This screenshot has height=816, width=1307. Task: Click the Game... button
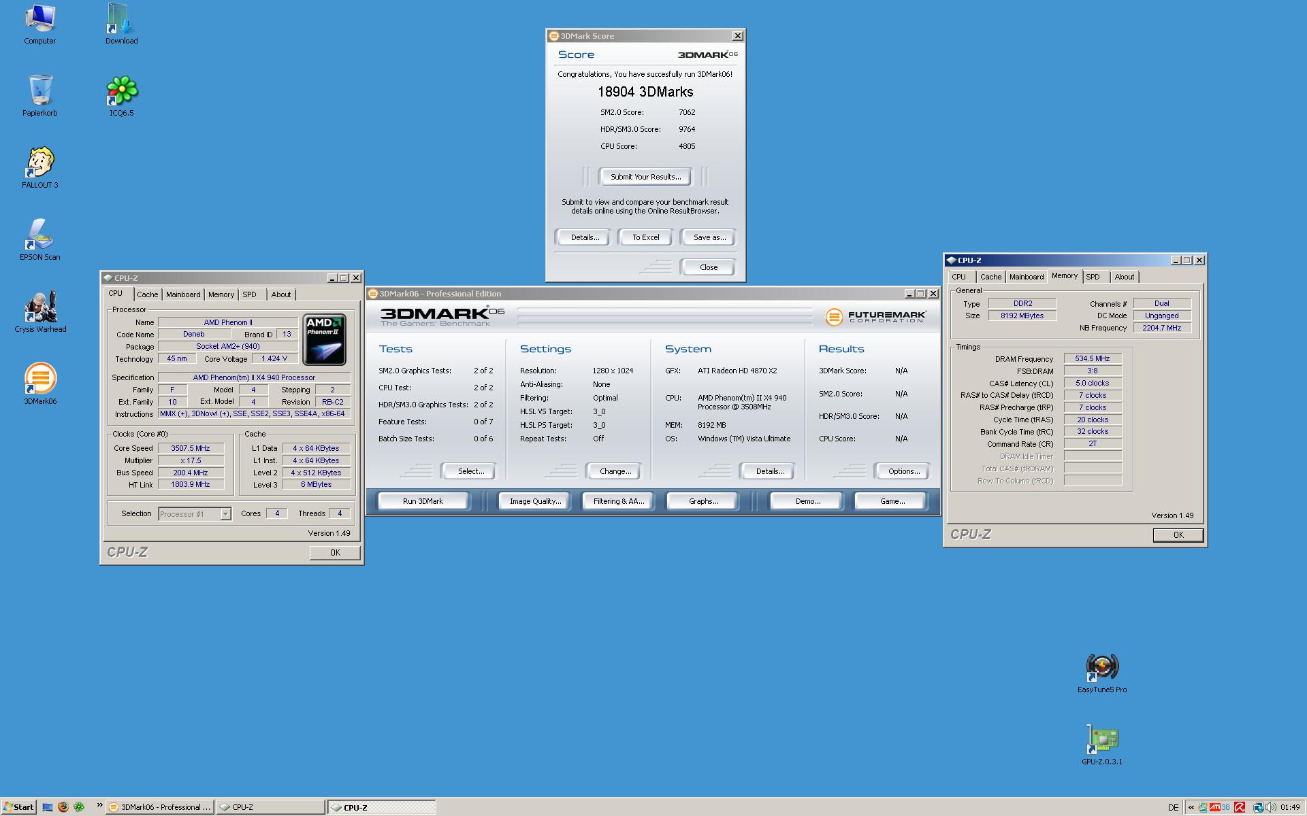click(892, 501)
